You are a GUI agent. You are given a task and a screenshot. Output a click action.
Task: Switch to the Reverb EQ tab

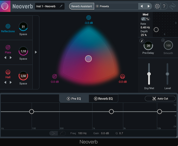tap(103, 99)
